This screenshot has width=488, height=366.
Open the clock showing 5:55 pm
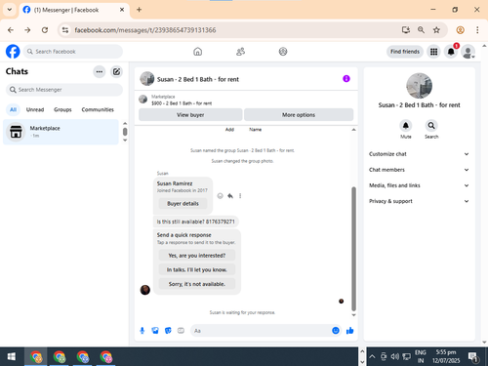(x=446, y=356)
